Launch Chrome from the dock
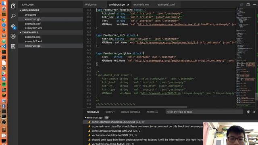258x145 pixels. 4,20
